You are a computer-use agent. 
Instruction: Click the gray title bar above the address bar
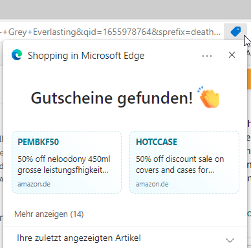coord(125,10)
